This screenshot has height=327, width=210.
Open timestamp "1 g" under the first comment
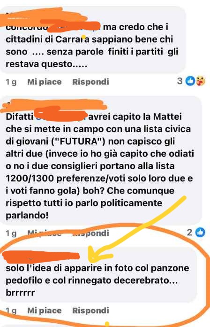tap(11, 82)
